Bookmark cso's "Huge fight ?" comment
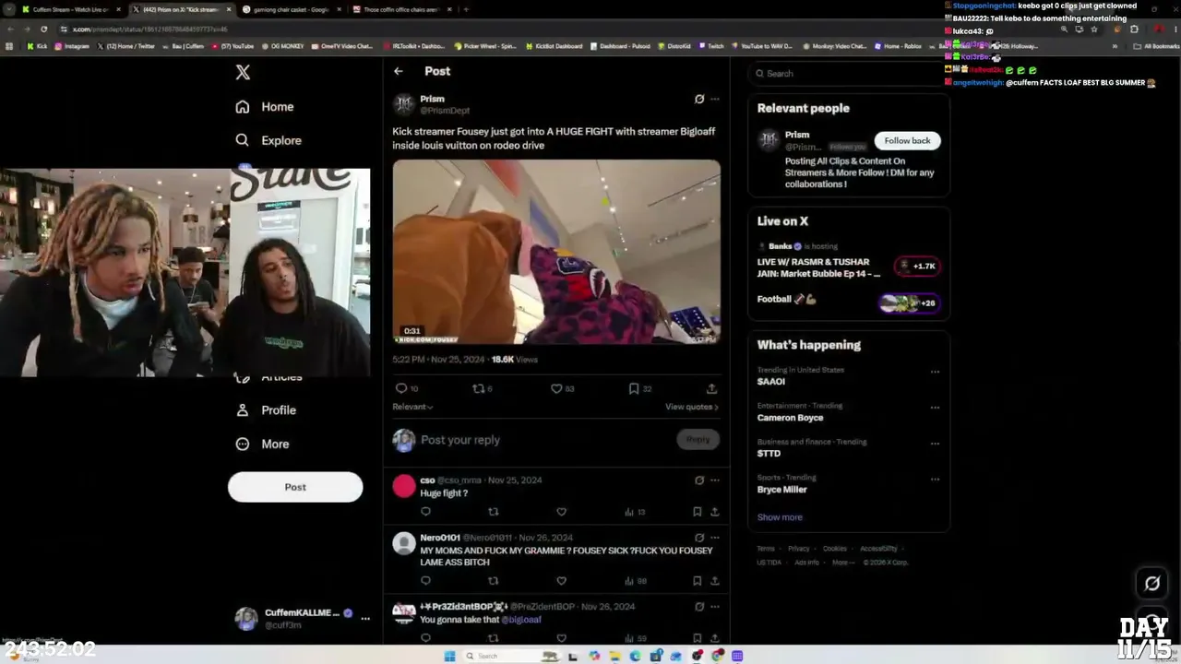The width and height of the screenshot is (1181, 664). (697, 512)
